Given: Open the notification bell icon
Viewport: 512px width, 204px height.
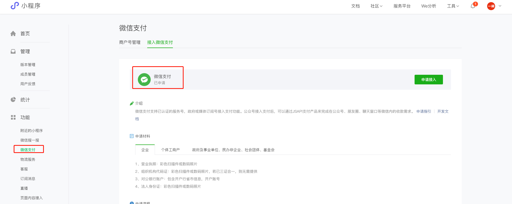Looking at the screenshot, I should tap(473, 6).
